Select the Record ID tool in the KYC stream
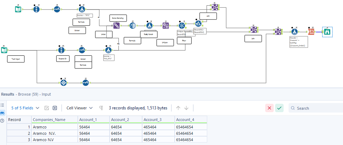This screenshot has width=343, height=145. [x=36, y=10]
